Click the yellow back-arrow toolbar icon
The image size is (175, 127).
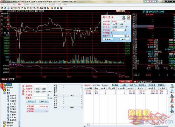pyautogui.click(x=2, y=8)
